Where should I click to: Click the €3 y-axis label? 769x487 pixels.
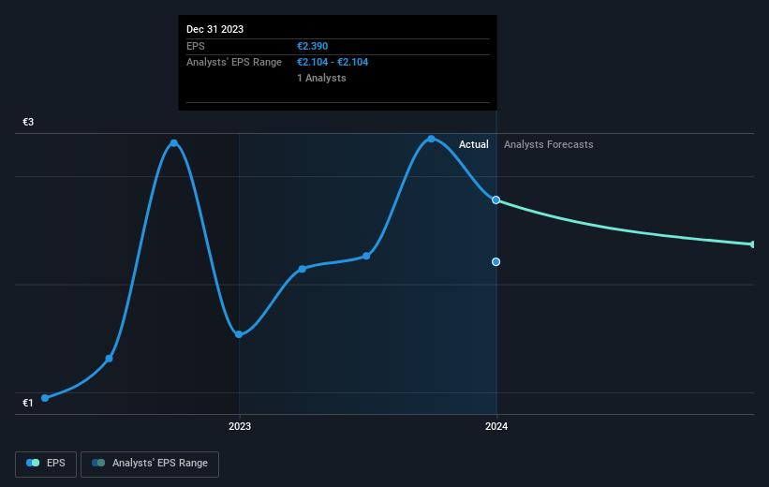(x=28, y=122)
